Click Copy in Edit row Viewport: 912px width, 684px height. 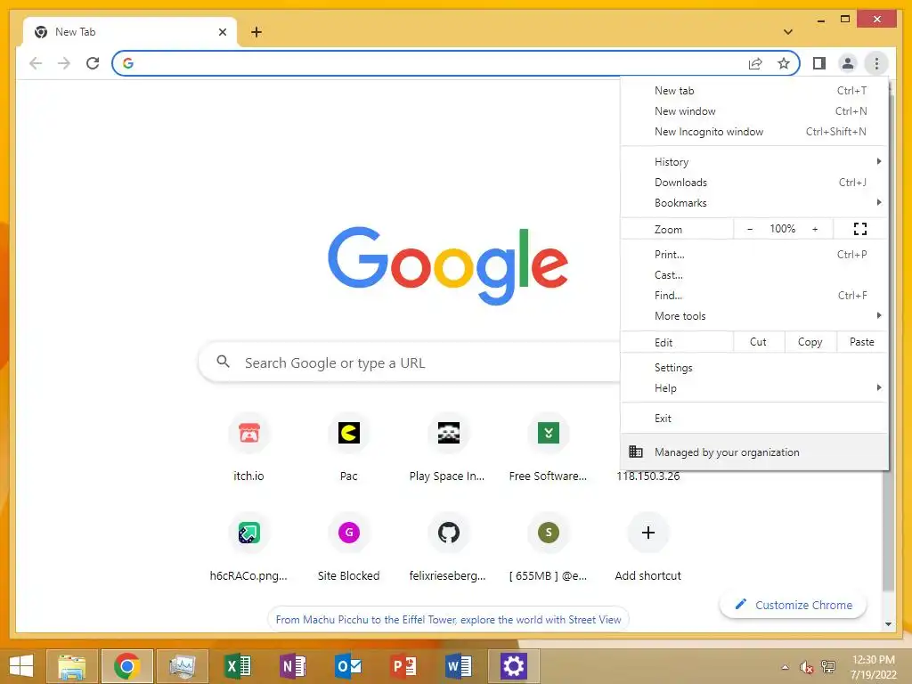tap(810, 342)
